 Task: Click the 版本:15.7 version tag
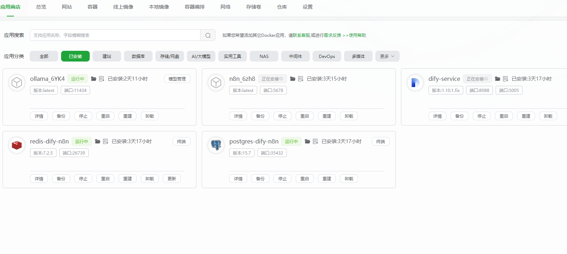(242, 153)
